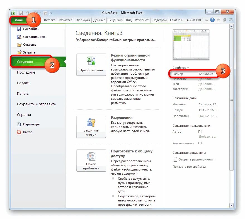Click the vertical scrollbar thumb
Image resolution: width=245 pixels, height=219 pixels.
coord(231,99)
